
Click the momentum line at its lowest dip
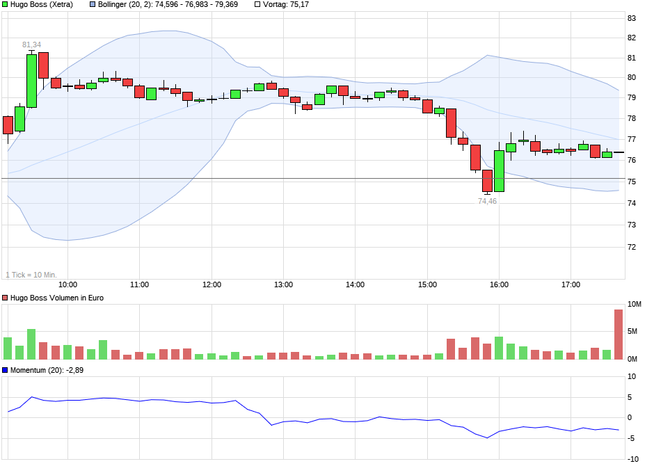point(487,438)
